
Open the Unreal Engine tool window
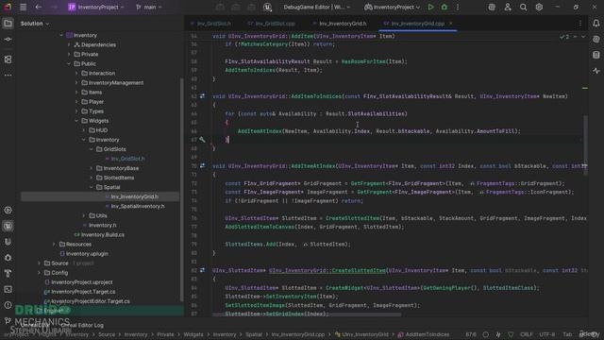8,226
